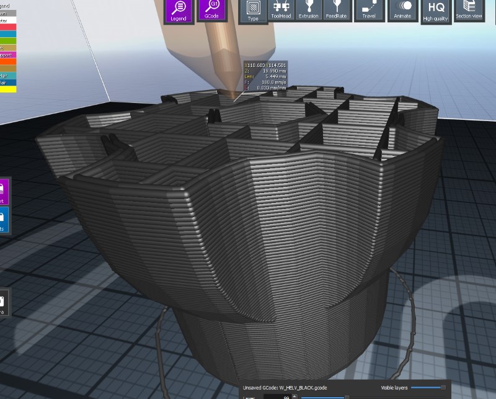Select the magenta Support legend color
The width and height of the screenshot is (496, 399).
click(x=7, y=55)
